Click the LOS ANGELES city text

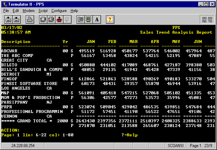tap(16, 88)
